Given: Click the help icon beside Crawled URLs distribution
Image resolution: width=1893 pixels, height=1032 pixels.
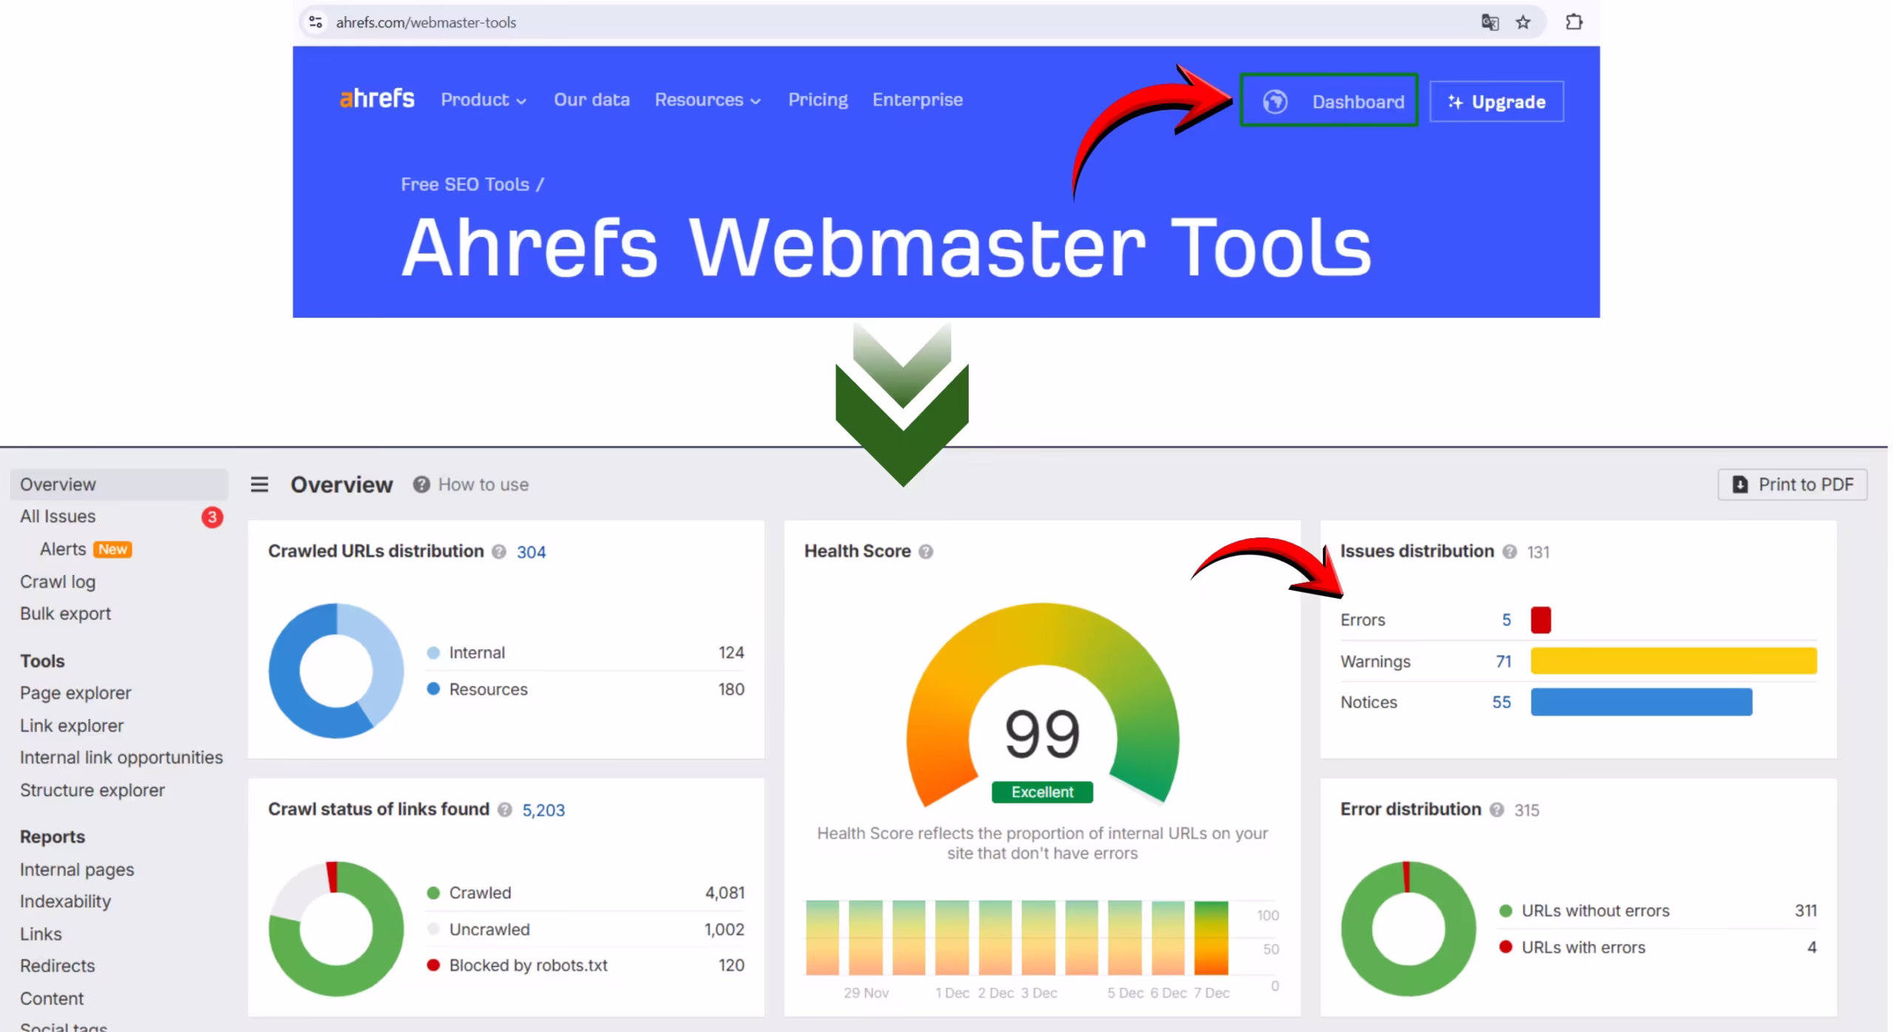Looking at the screenshot, I should pyautogui.click(x=499, y=551).
